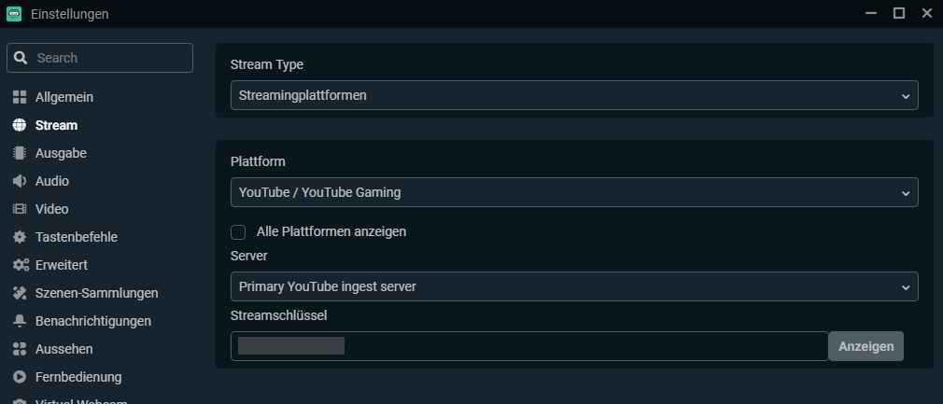Click the Benachrichtigungen bell icon

click(x=20, y=321)
